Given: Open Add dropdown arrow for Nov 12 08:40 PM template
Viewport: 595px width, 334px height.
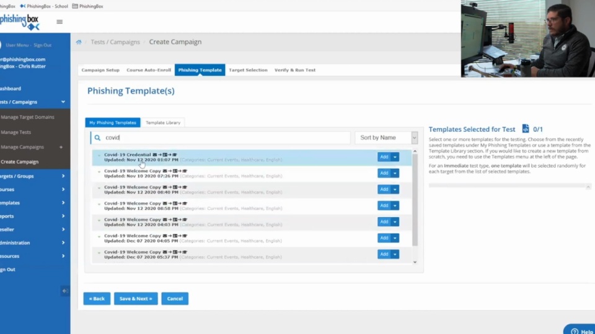Looking at the screenshot, I should tap(395, 189).
